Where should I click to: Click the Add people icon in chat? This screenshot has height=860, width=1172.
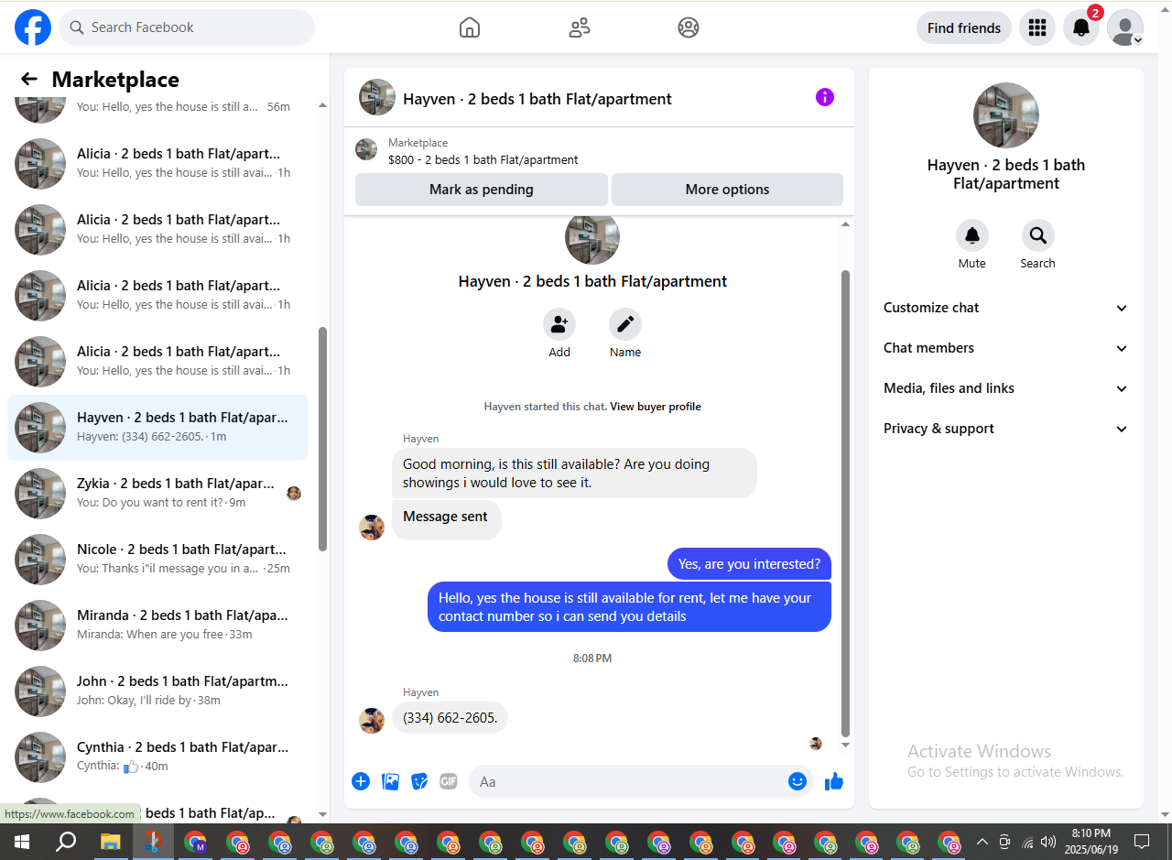[x=559, y=324]
